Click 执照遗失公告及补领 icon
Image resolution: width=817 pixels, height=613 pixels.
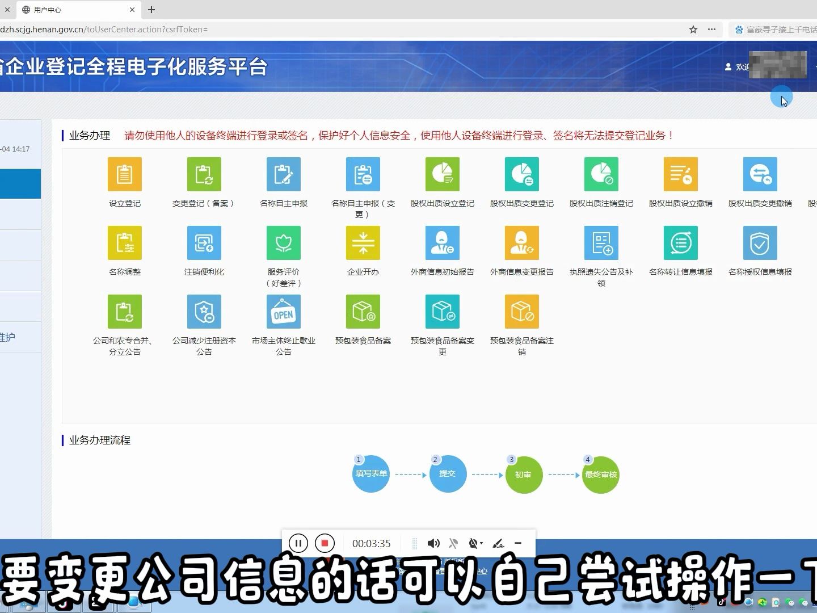coord(601,243)
